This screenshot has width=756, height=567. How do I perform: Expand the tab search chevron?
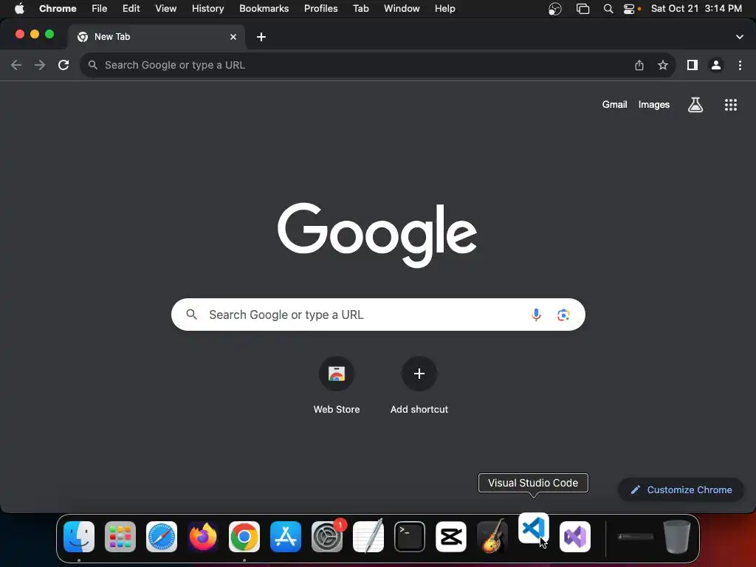point(740,37)
